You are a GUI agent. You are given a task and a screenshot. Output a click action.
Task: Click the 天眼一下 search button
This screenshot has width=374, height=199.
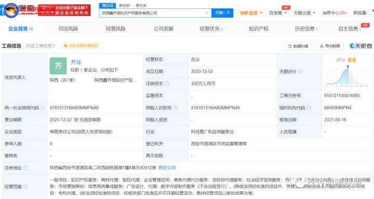tap(222, 13)
